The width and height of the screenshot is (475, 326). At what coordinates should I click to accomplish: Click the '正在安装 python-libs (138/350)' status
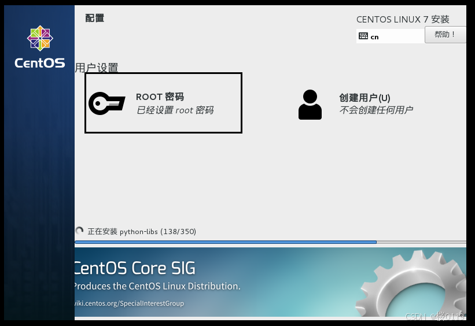pos(142,232)
